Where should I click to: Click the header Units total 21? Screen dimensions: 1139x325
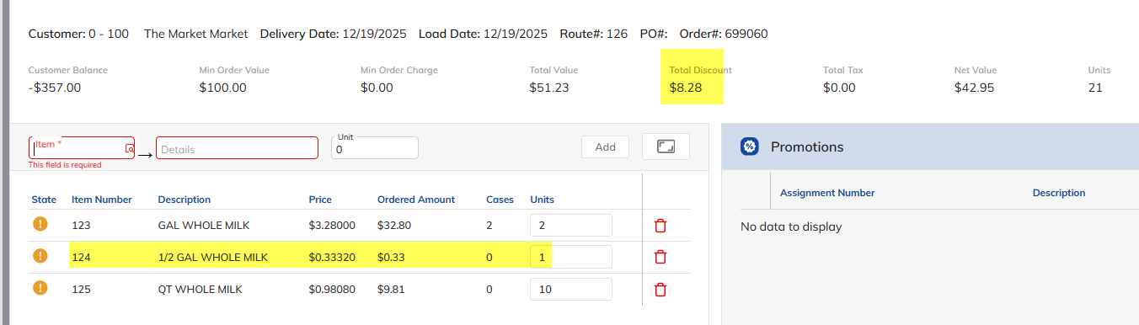click(x=1095, y=87)
